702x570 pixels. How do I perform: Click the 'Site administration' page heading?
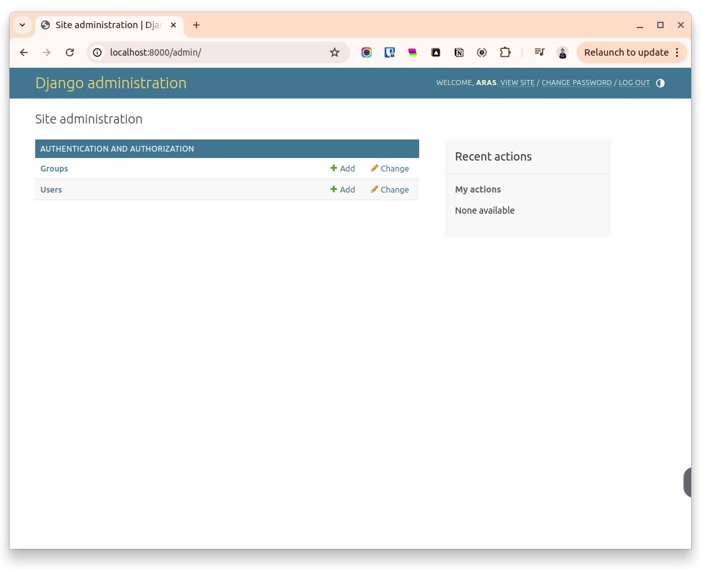coord(89,119)
